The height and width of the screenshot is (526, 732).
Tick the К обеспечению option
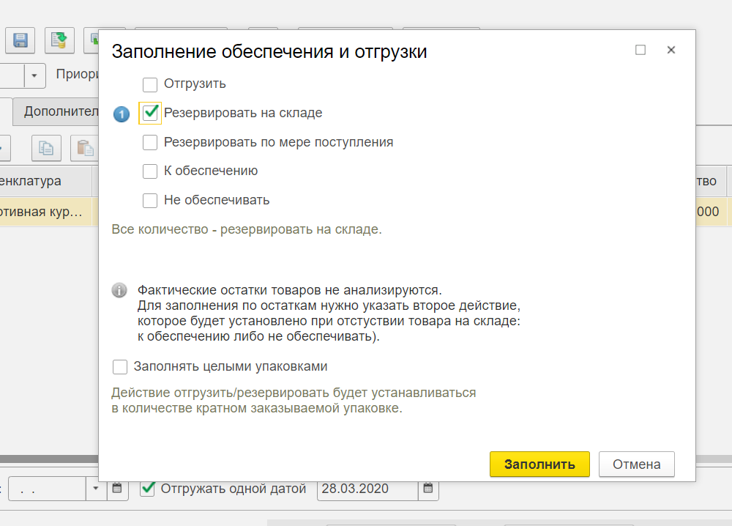pos(150,171)
